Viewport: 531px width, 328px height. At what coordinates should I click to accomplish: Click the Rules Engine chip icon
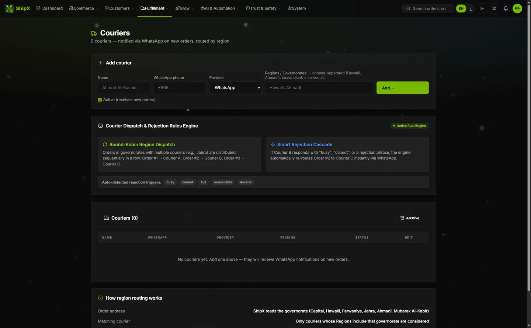point(100,126)
